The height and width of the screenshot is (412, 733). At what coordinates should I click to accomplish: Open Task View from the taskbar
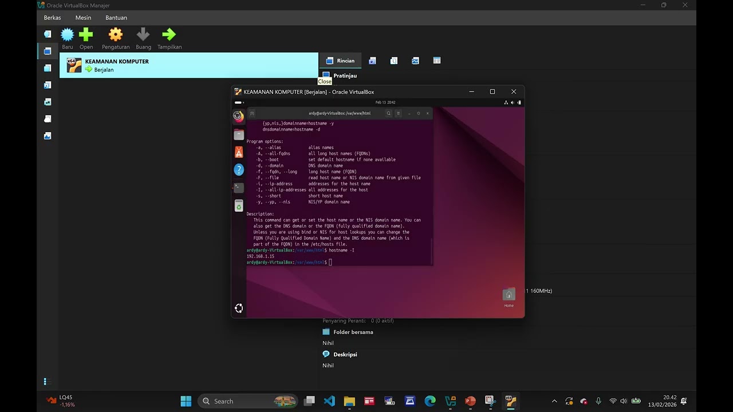(x=309, y=401)
